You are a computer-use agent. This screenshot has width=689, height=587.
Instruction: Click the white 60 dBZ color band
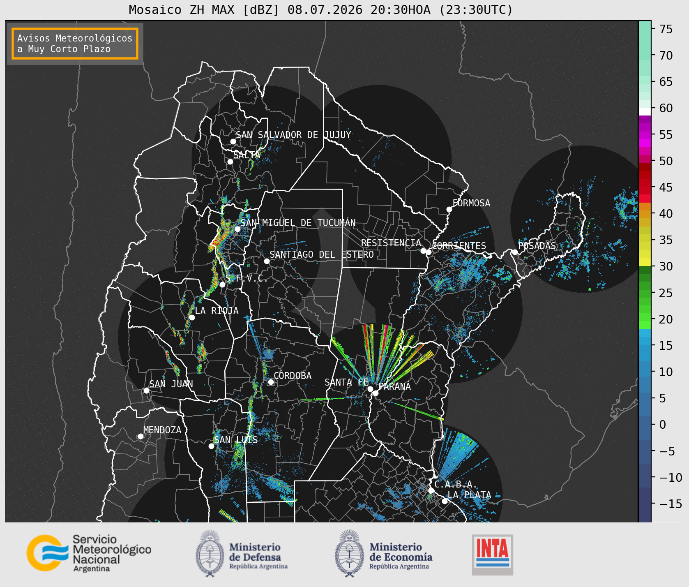[645, 111]
